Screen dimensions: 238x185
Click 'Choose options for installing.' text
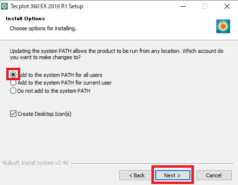[43, 28]
